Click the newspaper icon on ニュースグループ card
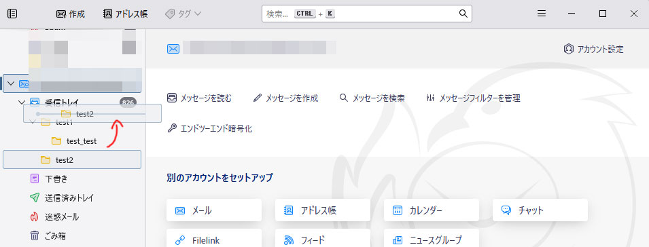This screenshot has height=247, width=649. point(398,240)
